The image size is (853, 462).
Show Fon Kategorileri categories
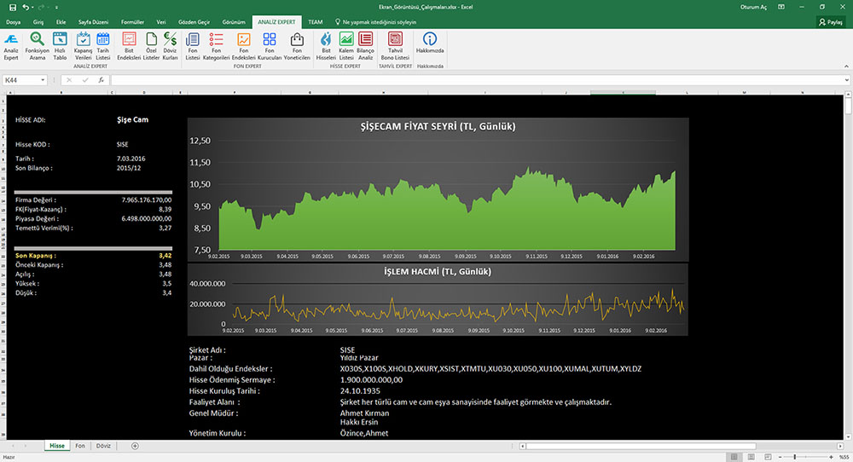coord(216,46)
